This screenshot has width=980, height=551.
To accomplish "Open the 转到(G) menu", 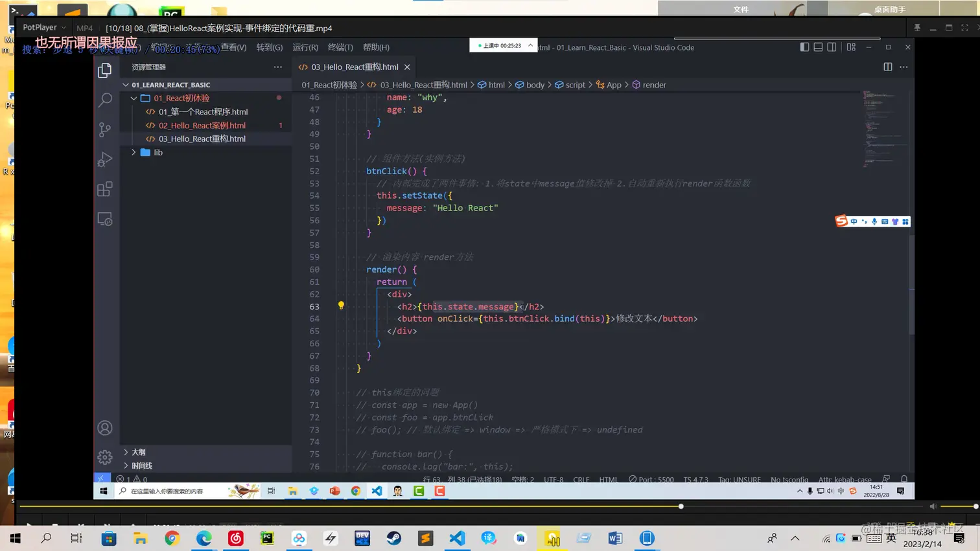I will click(270, 47).
